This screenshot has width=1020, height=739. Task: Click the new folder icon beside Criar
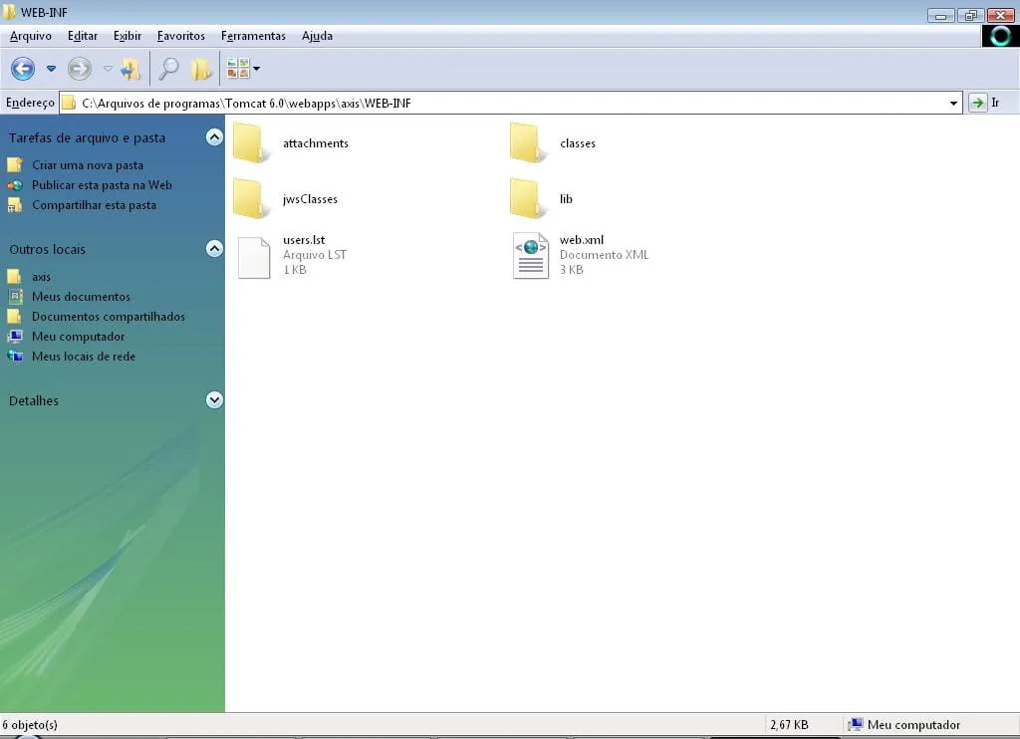click(15, 164)
